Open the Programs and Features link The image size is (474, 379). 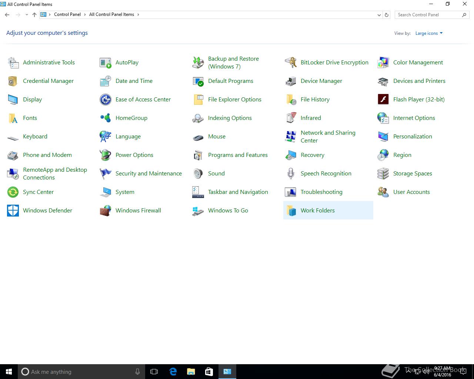coord(238,155)
